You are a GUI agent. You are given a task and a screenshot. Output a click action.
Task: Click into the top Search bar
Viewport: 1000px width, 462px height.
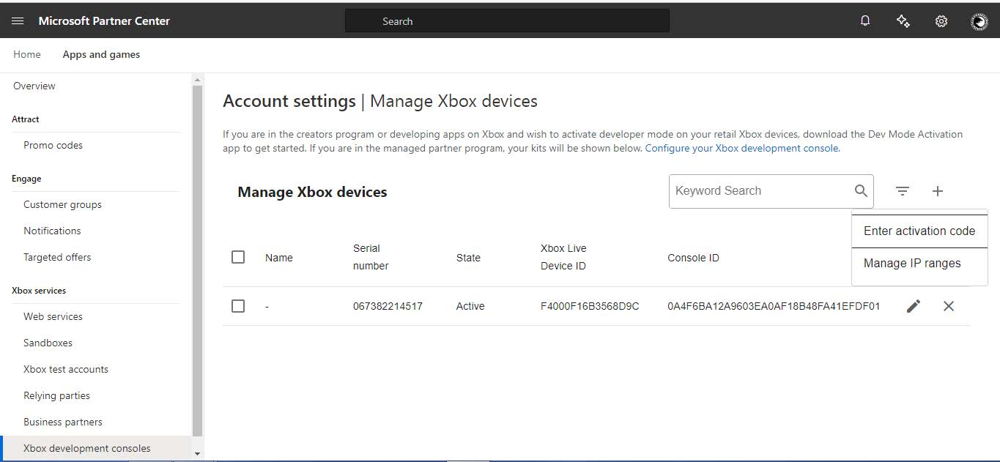(507, 21)
